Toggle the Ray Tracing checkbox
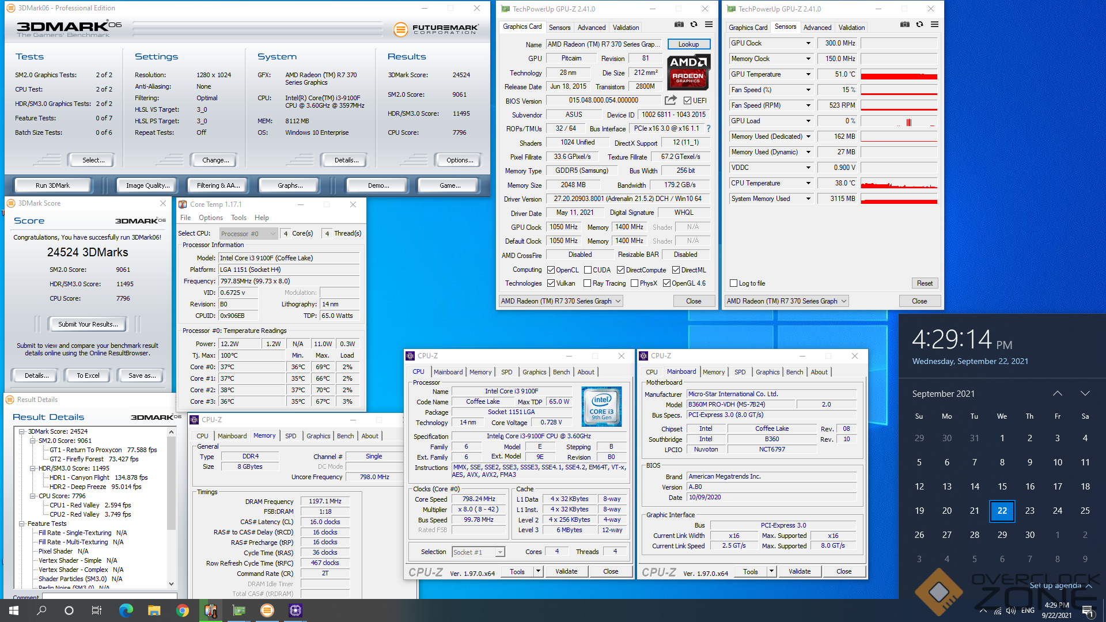Screen dimensions: 1106x622 tap(587, 283)
